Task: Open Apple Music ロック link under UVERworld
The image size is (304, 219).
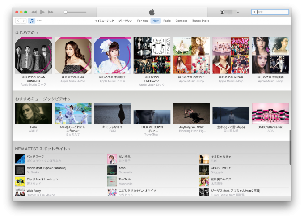Action: 152,85
